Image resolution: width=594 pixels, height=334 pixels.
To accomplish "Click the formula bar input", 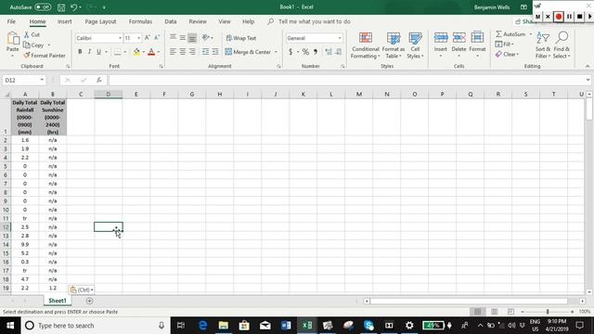I will tap(346, 80).
